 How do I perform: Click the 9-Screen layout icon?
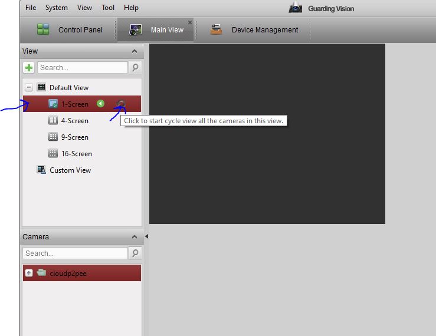point(53,137)
